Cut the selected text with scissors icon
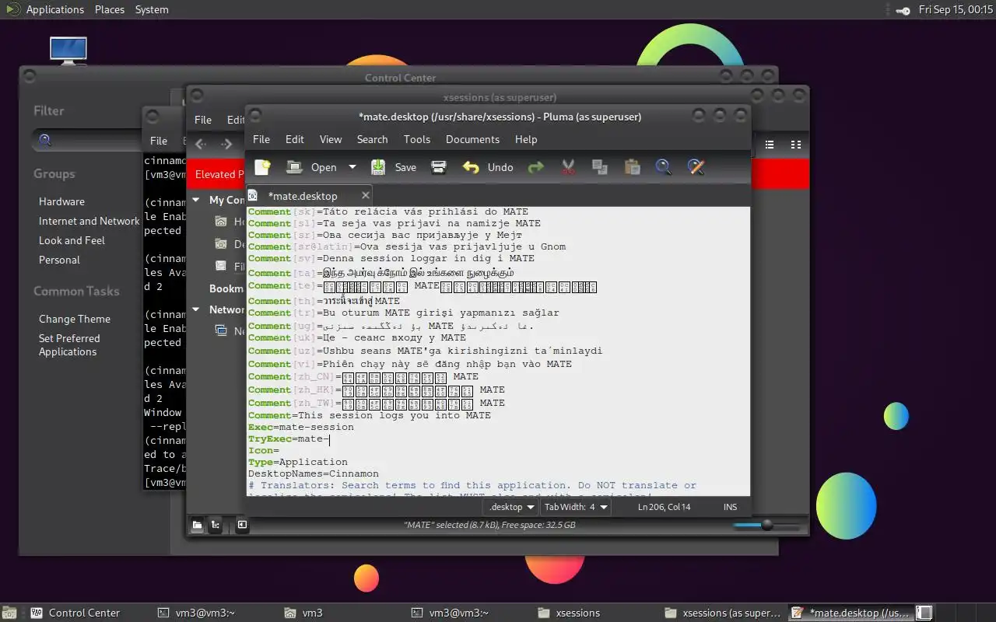Viewport: 996px width, 622px height. [568, 167]
